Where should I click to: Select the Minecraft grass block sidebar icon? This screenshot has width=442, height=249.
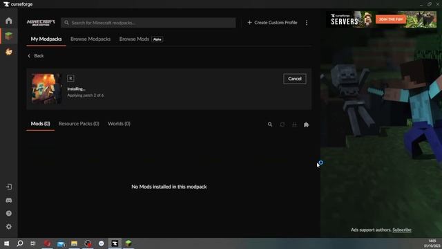tap(9, 36)
